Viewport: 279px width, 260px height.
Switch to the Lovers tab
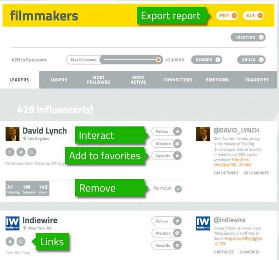point(59,80)
